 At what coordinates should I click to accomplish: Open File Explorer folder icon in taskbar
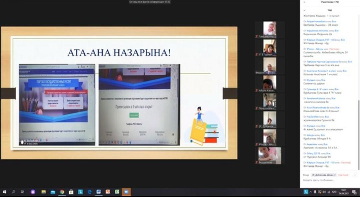(x=44, y=192)
